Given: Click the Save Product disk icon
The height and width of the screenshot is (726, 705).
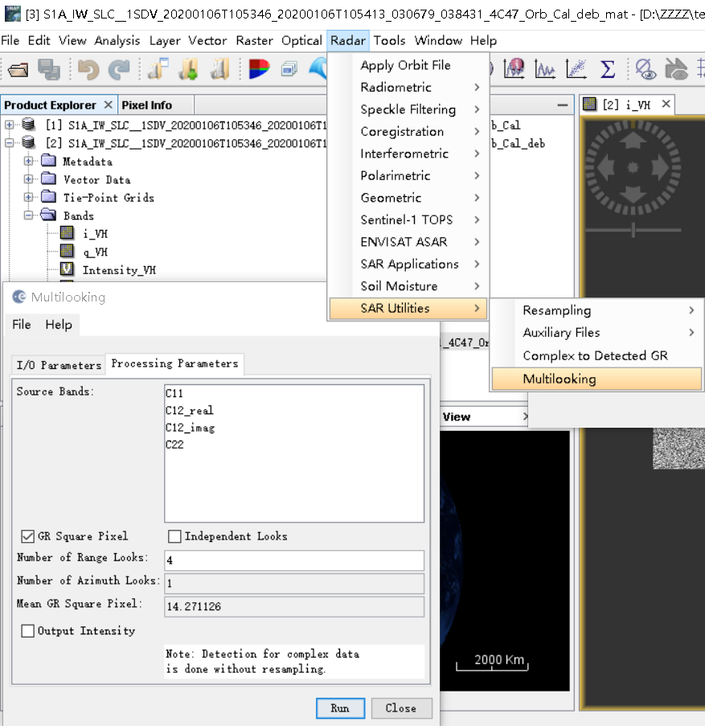Looking at the screenshot, I should 48,69.
